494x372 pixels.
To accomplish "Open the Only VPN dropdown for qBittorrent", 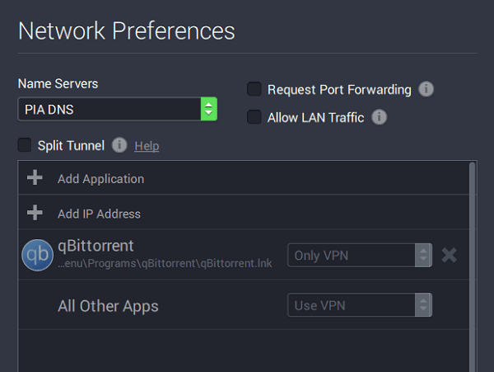I will pyautogui.click(x=360, y=255).
